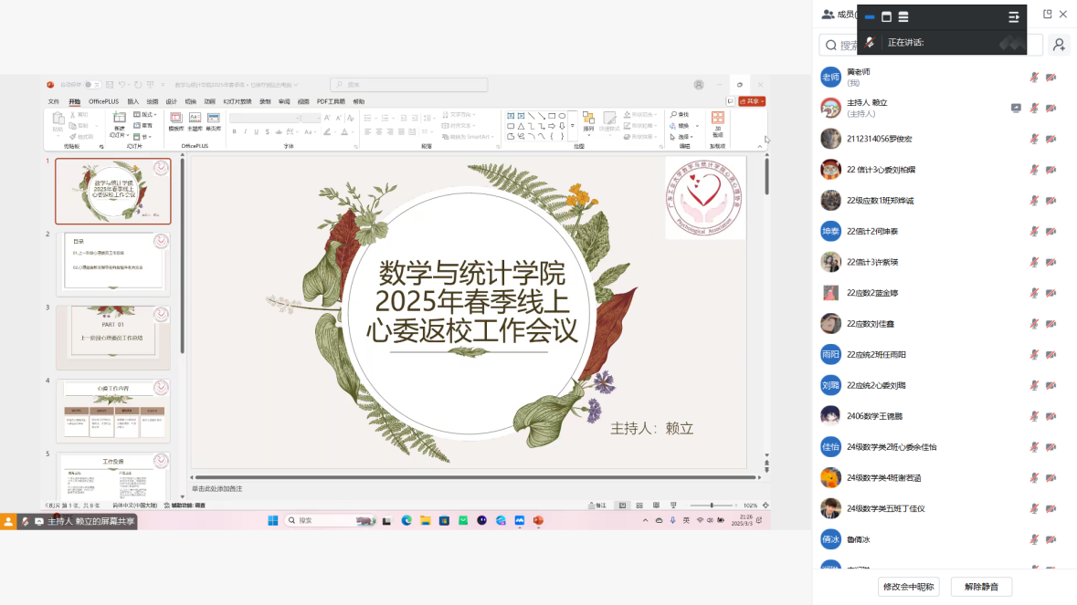Switch to the 设计 ribbon tab

point(171,101)
